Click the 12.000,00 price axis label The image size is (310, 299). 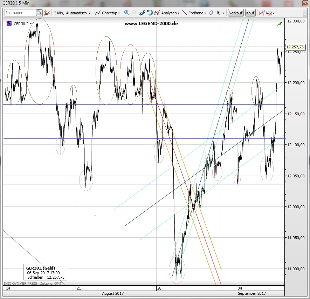click(x=296, y=206)
